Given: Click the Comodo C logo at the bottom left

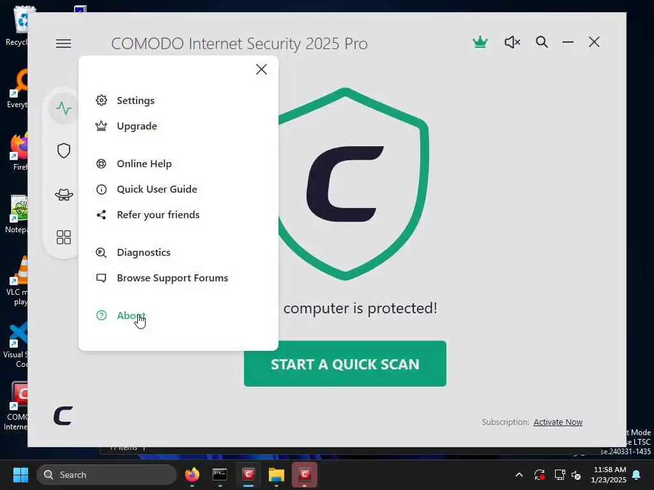Looking at the screenshot, I should (x=63, y=415).
